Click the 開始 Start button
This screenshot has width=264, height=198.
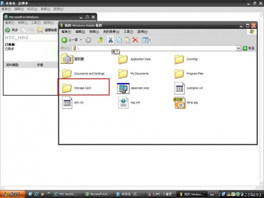tap(12, 194)
